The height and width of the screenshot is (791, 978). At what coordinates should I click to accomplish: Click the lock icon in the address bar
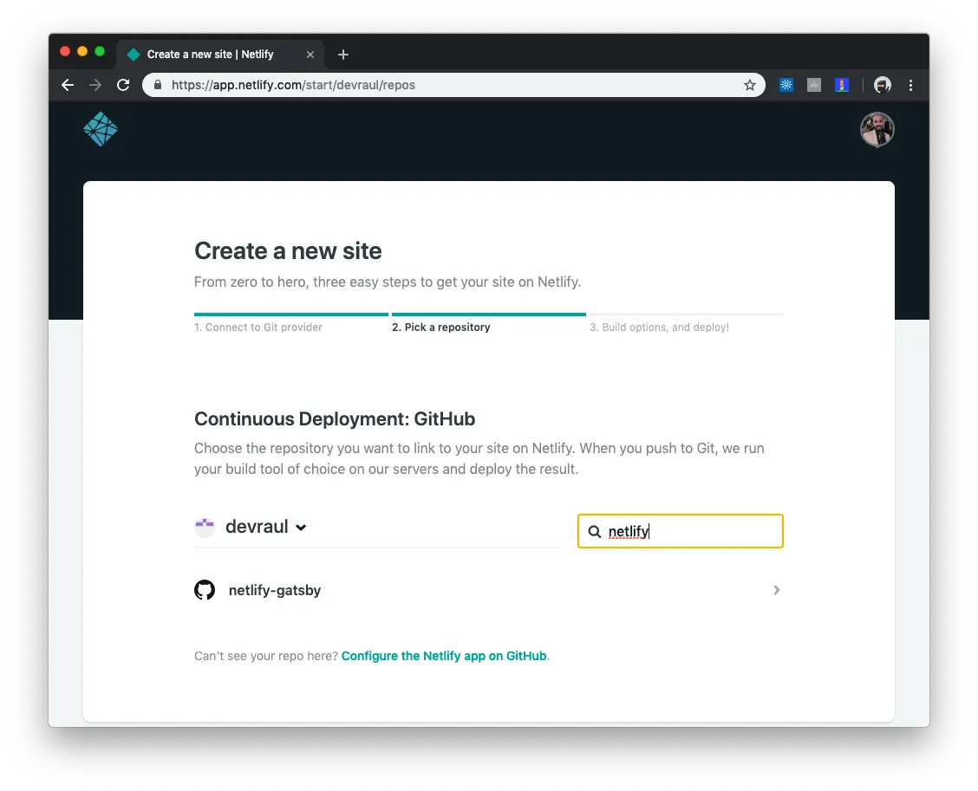click(158, 85)
